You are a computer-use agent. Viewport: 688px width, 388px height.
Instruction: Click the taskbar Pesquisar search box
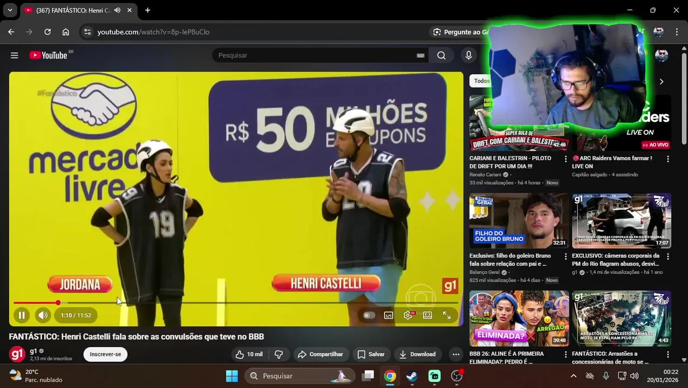299,376
